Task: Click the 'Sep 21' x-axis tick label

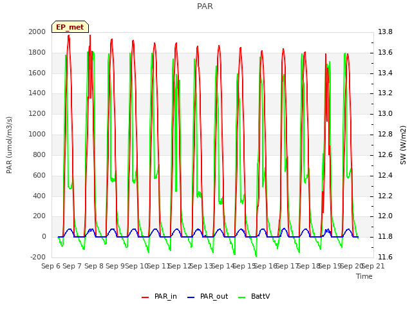Action: click(373, 266)
